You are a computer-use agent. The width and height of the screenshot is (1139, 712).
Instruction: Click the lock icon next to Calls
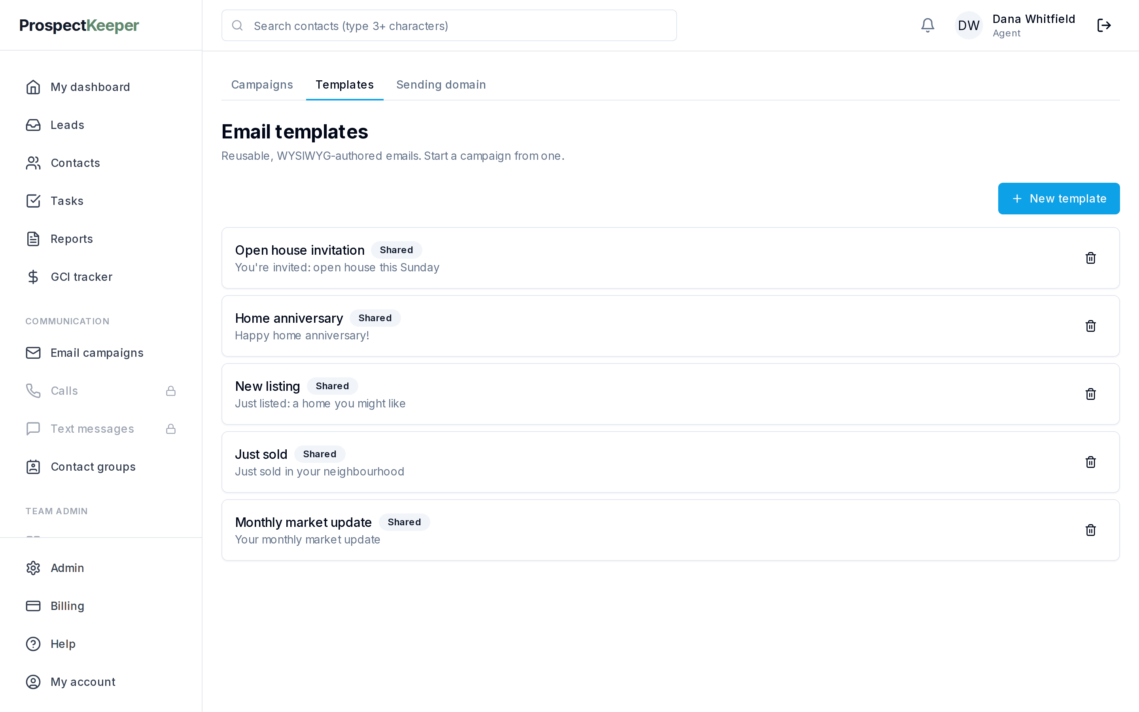pyautogui.click(x=171, y=391)
